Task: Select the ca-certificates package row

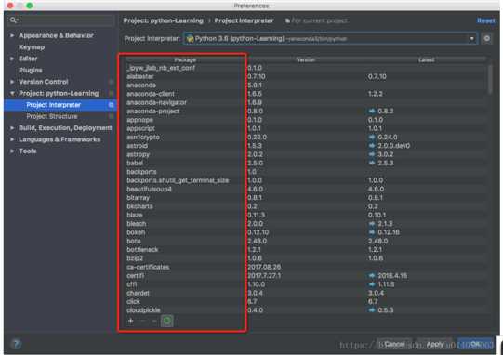Action: pos(306,267)
